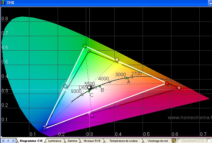Click the 4000 color temperature label
This screenshot has height=143, width=212.
point(104,79)
